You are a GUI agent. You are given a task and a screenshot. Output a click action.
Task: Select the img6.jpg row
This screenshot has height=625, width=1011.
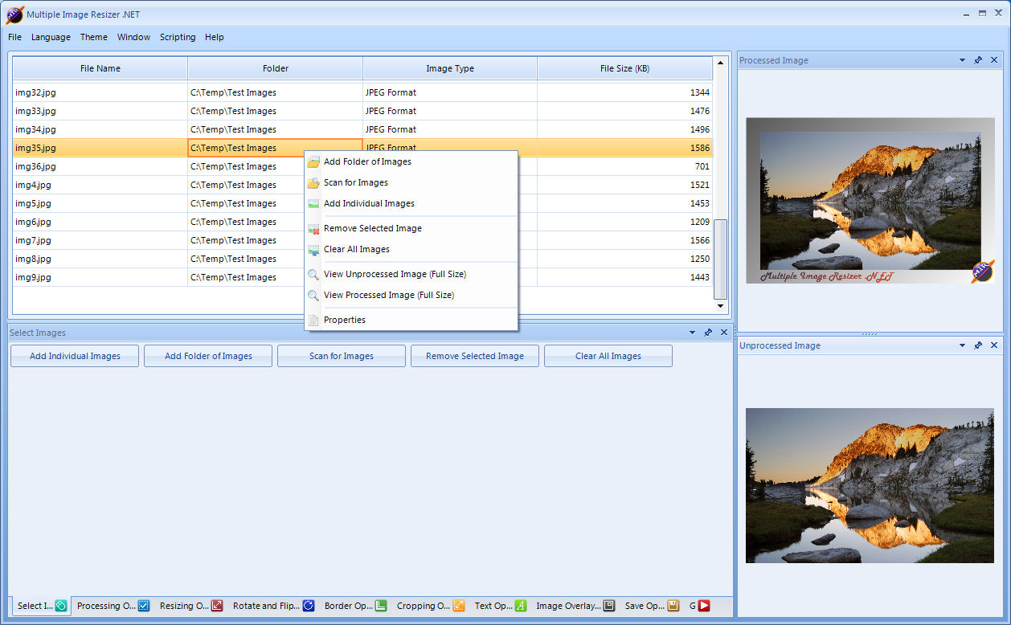(x=362, y=222)
